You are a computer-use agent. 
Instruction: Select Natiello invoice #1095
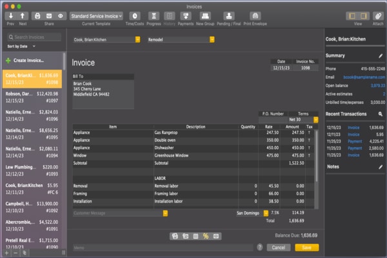(32, 134)
